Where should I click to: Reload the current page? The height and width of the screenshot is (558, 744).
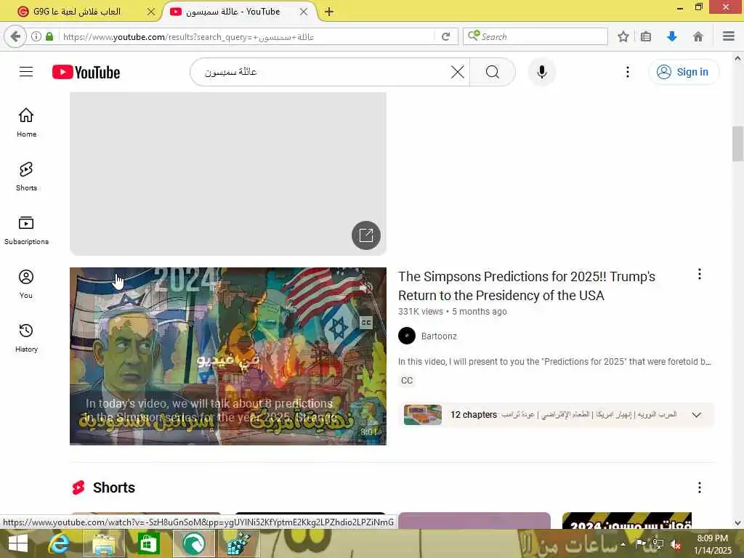click(x=445, y=36)
